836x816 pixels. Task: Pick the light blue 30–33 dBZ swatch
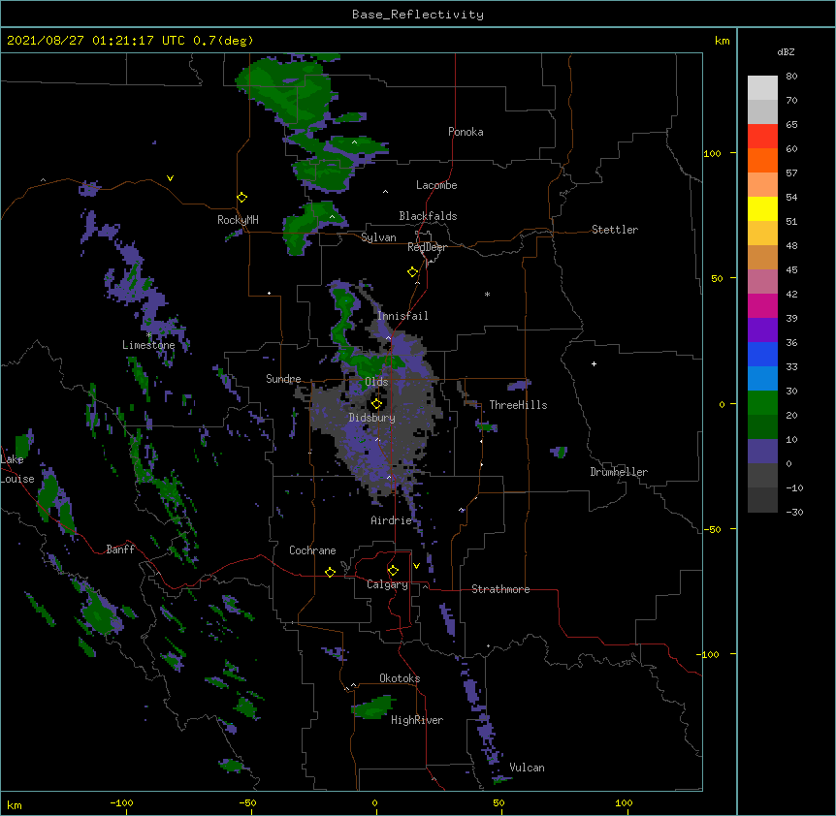(762, 378)
